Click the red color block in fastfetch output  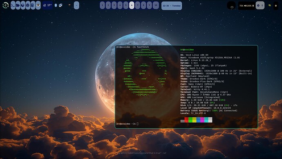tap(186, 120)
